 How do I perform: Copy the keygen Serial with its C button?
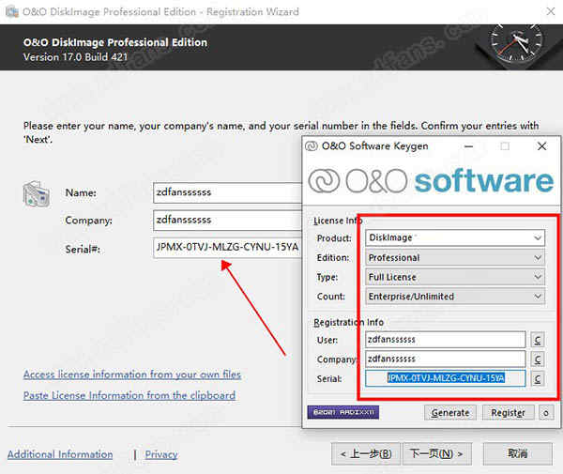(537, 378)
